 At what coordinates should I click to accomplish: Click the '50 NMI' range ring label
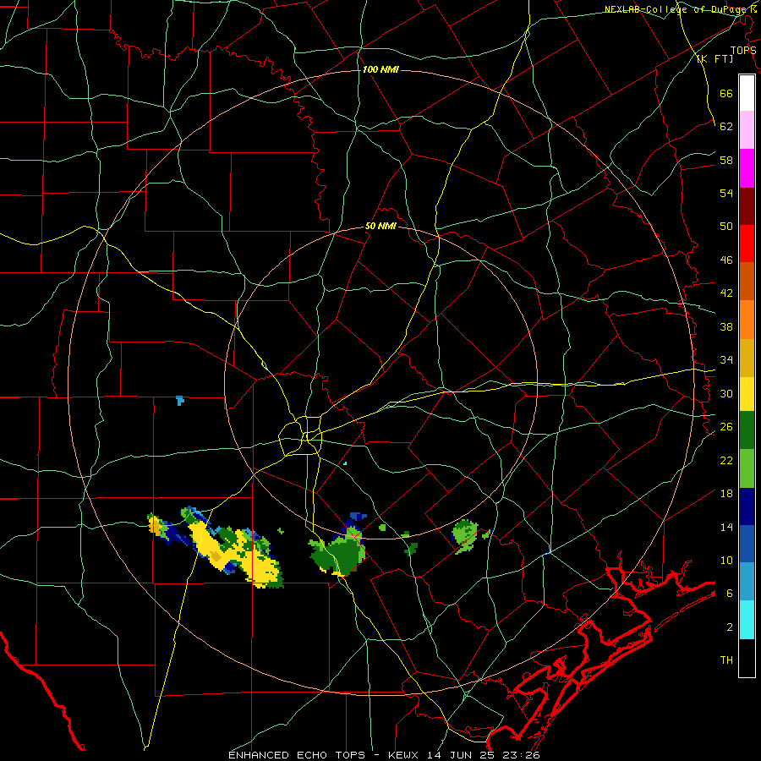click(x=380, y=226)
